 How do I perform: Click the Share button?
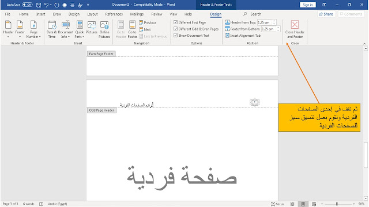[326, 14]
